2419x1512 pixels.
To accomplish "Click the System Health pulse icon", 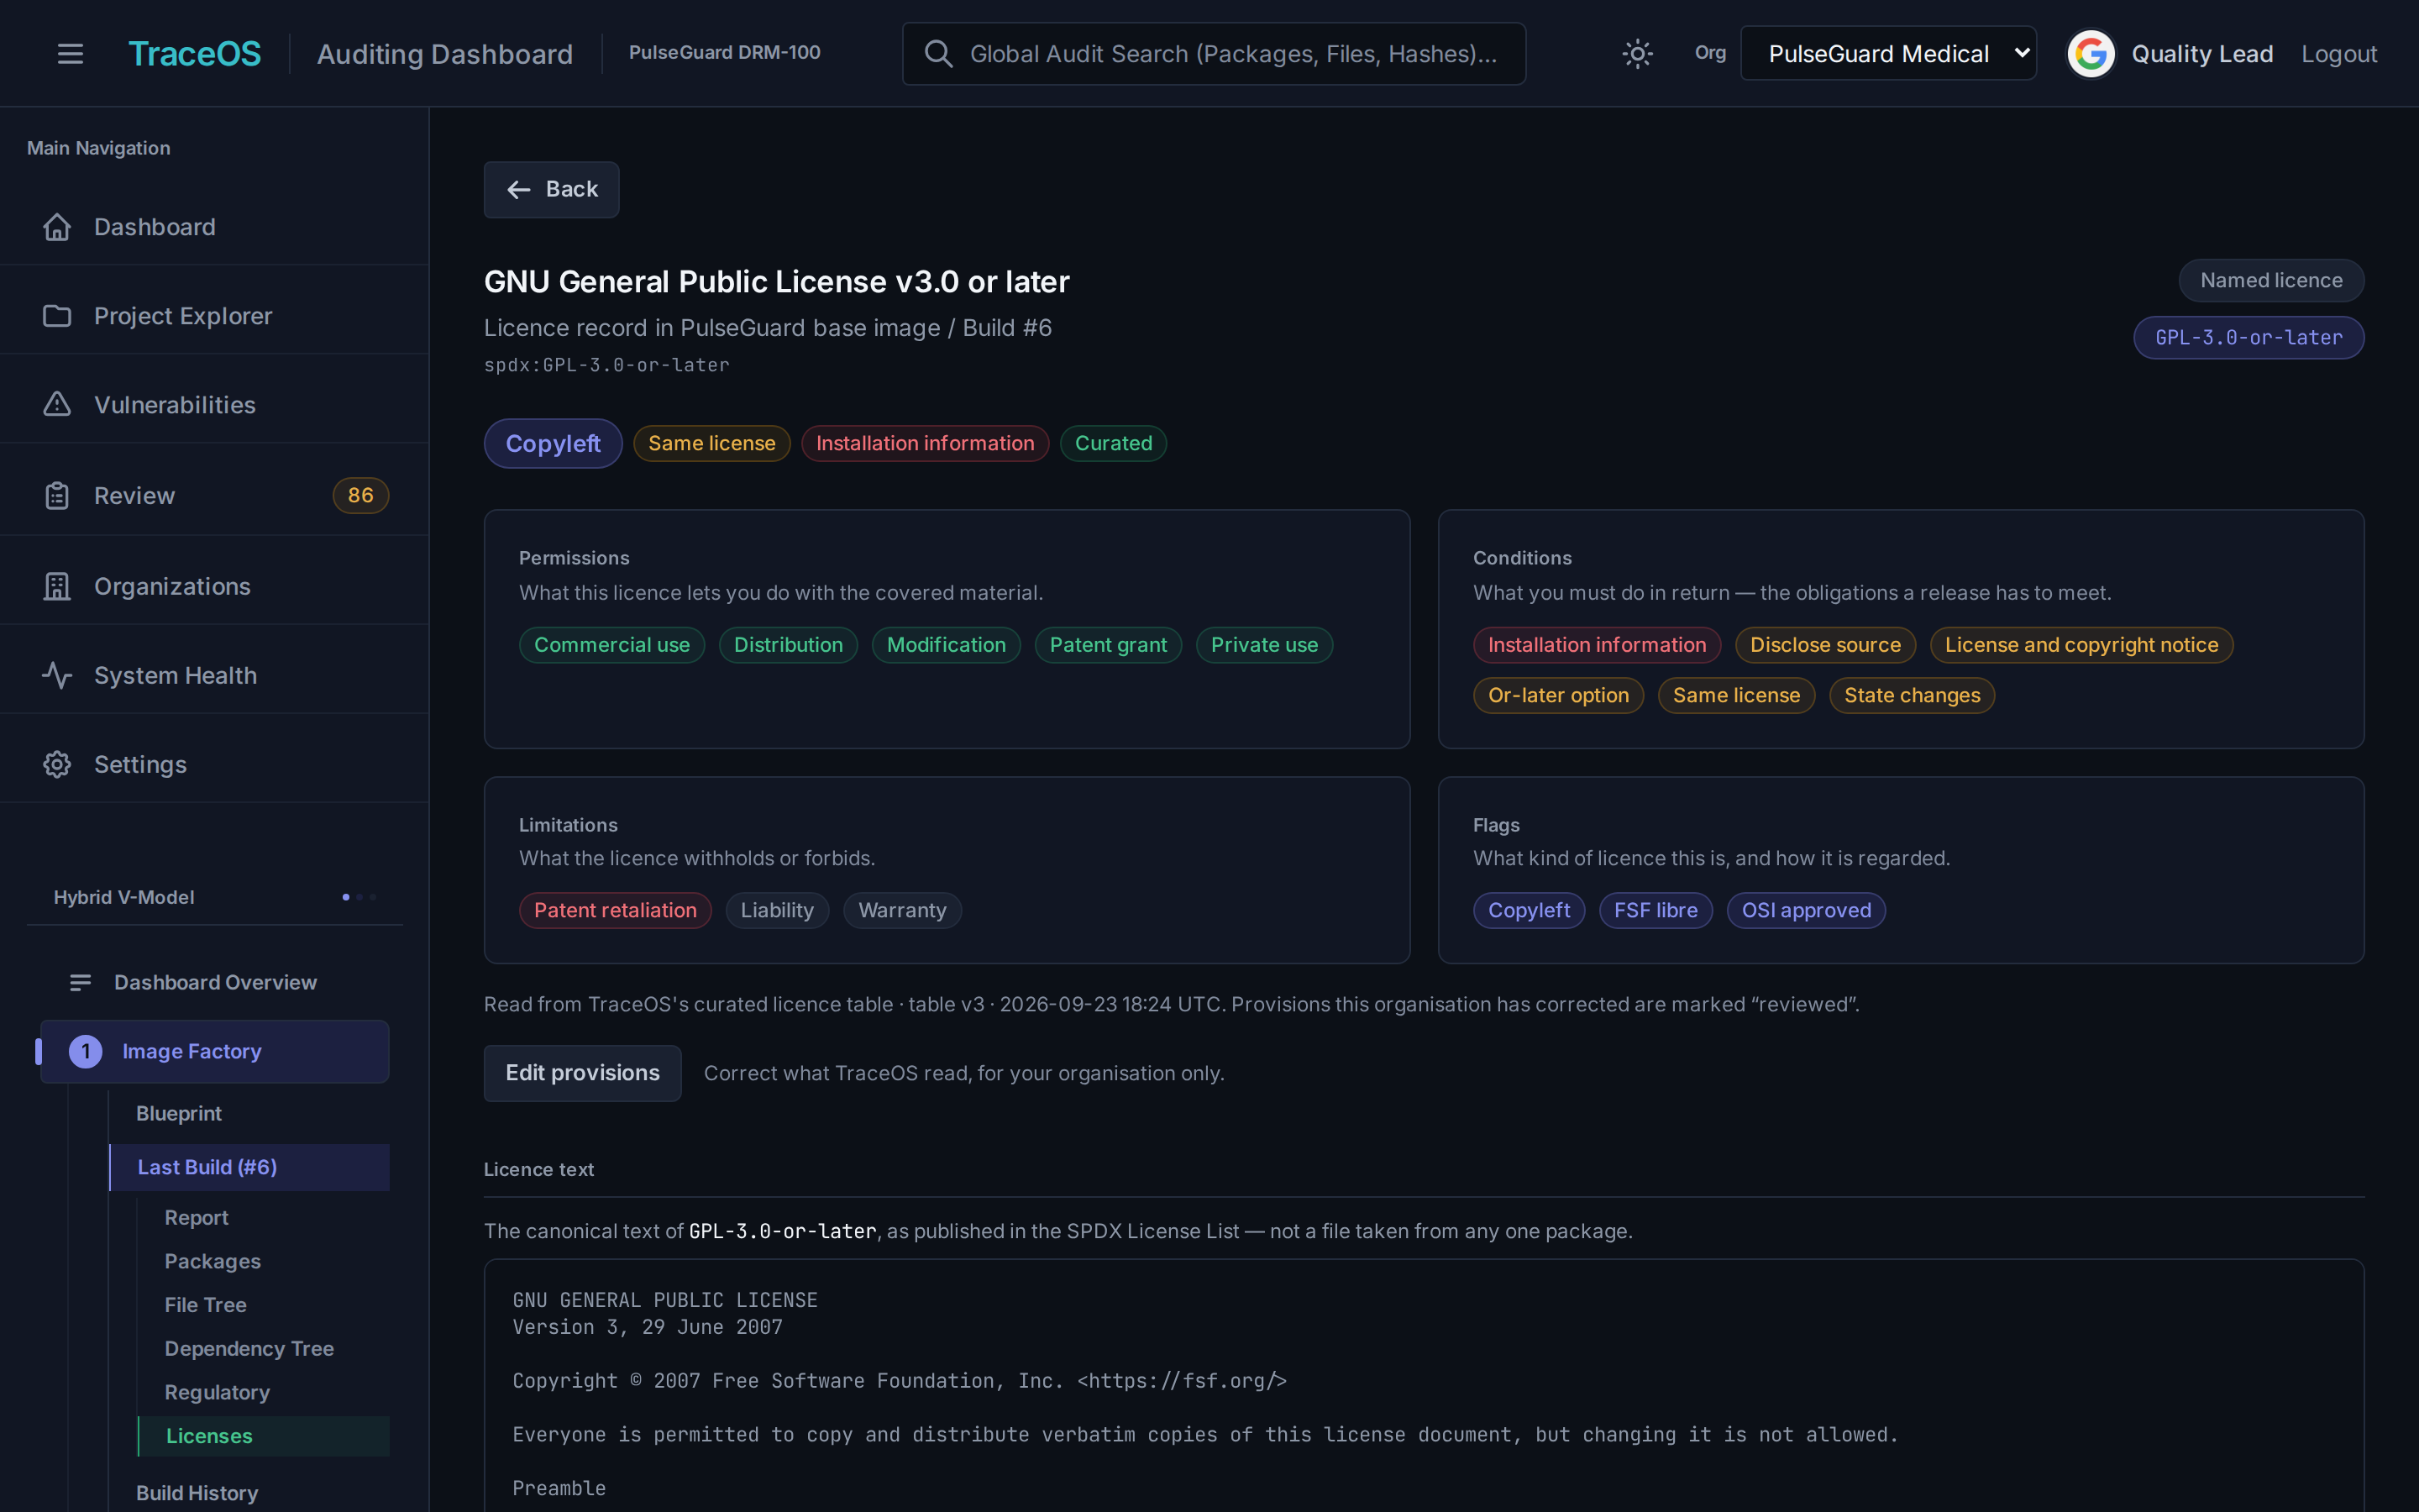I will [57, 675].
